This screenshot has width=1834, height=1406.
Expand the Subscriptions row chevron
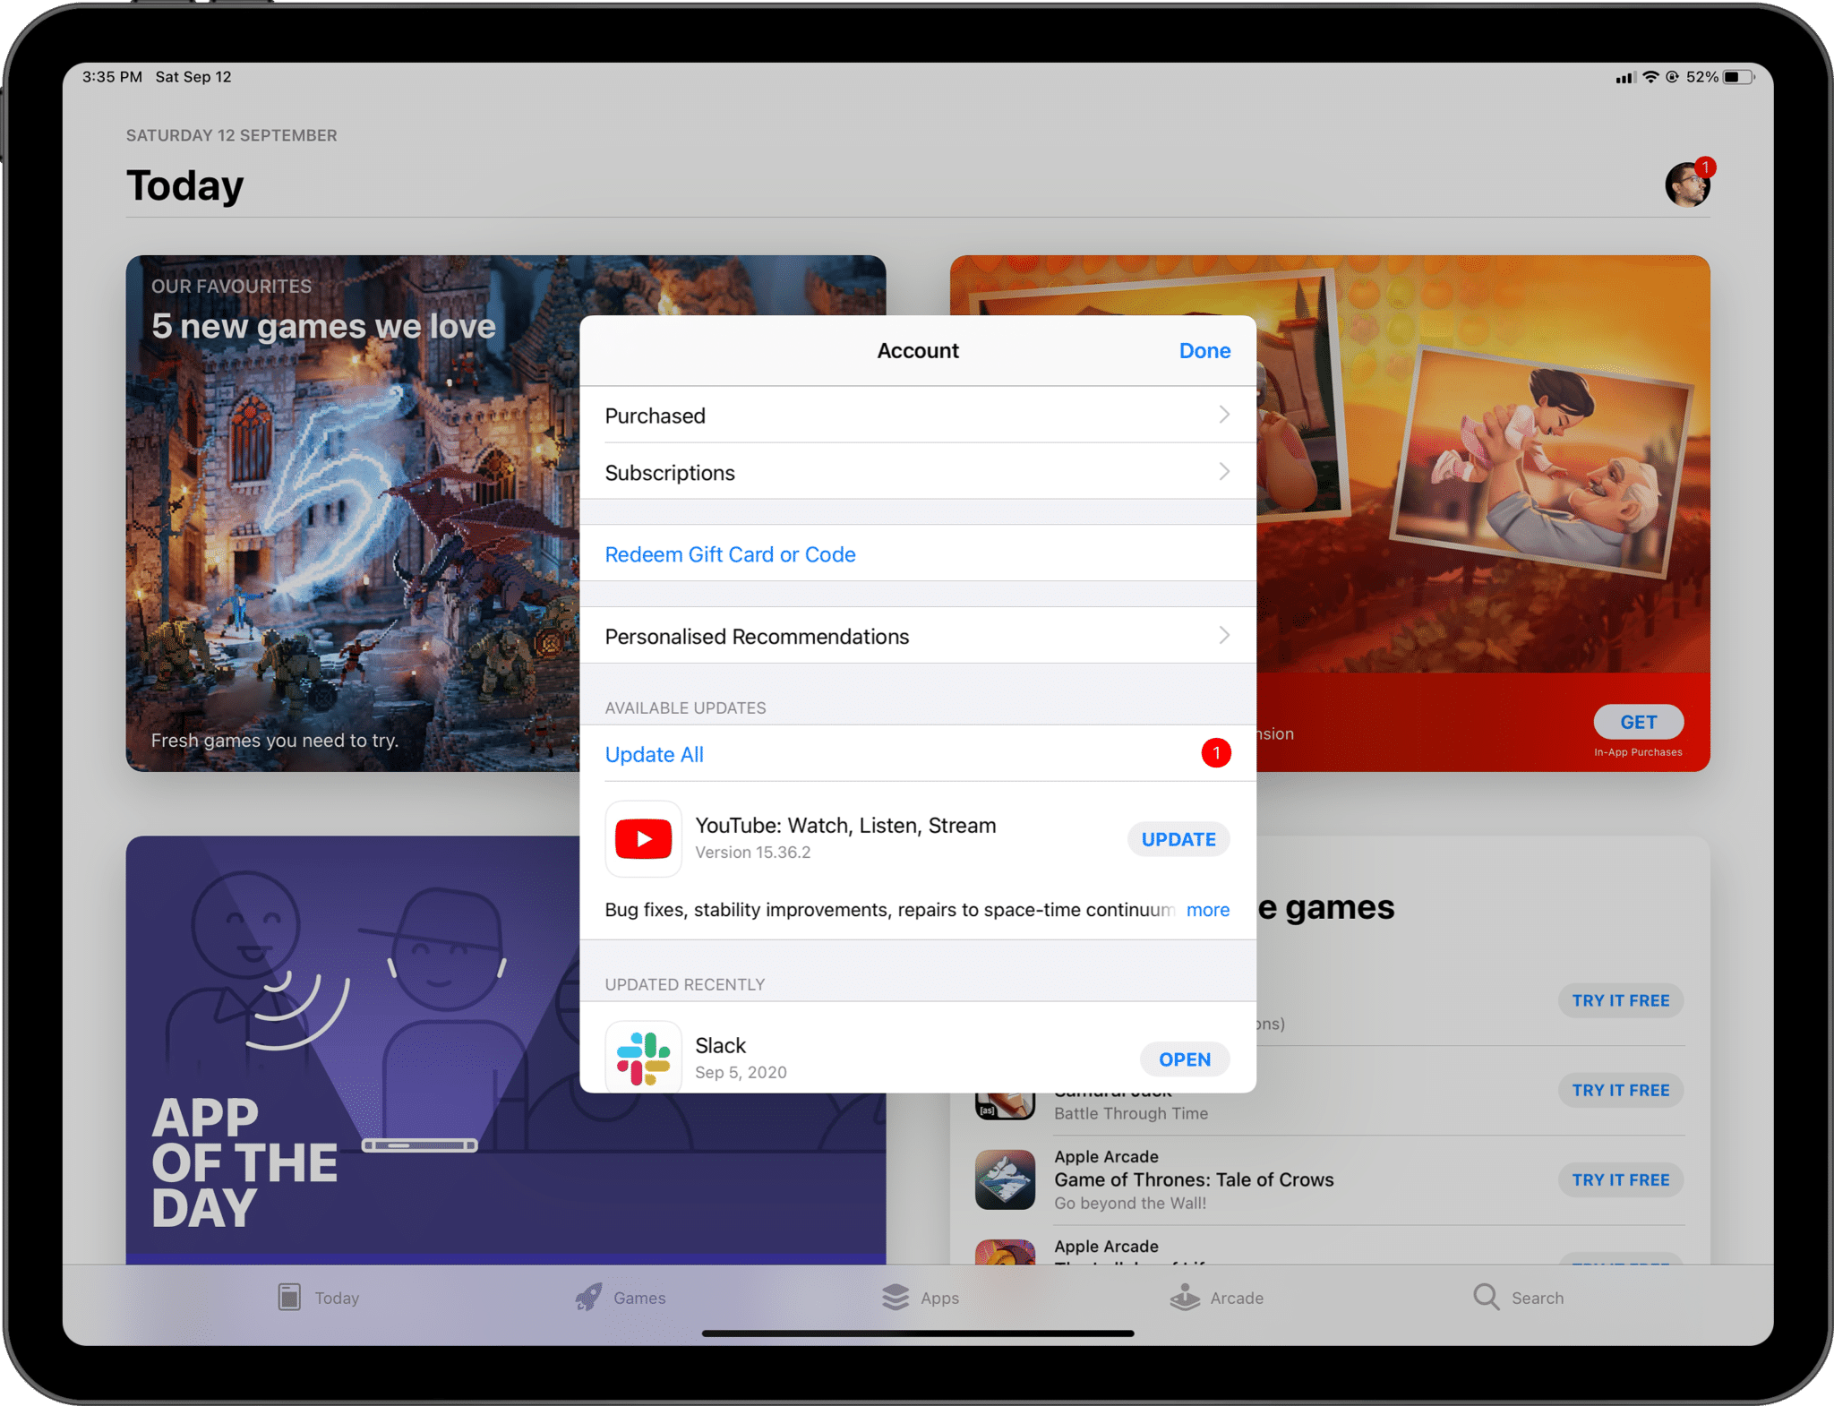click(x=1223, y=472)
